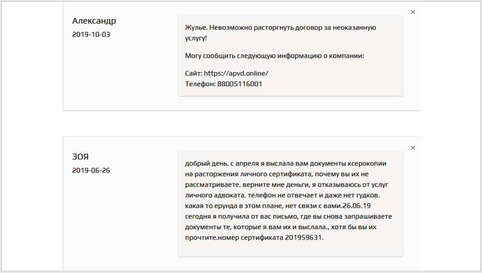The width and height of the screenshot is (482, 273).
Task: Click Александр's review message bubble
Action: point(290,55)
